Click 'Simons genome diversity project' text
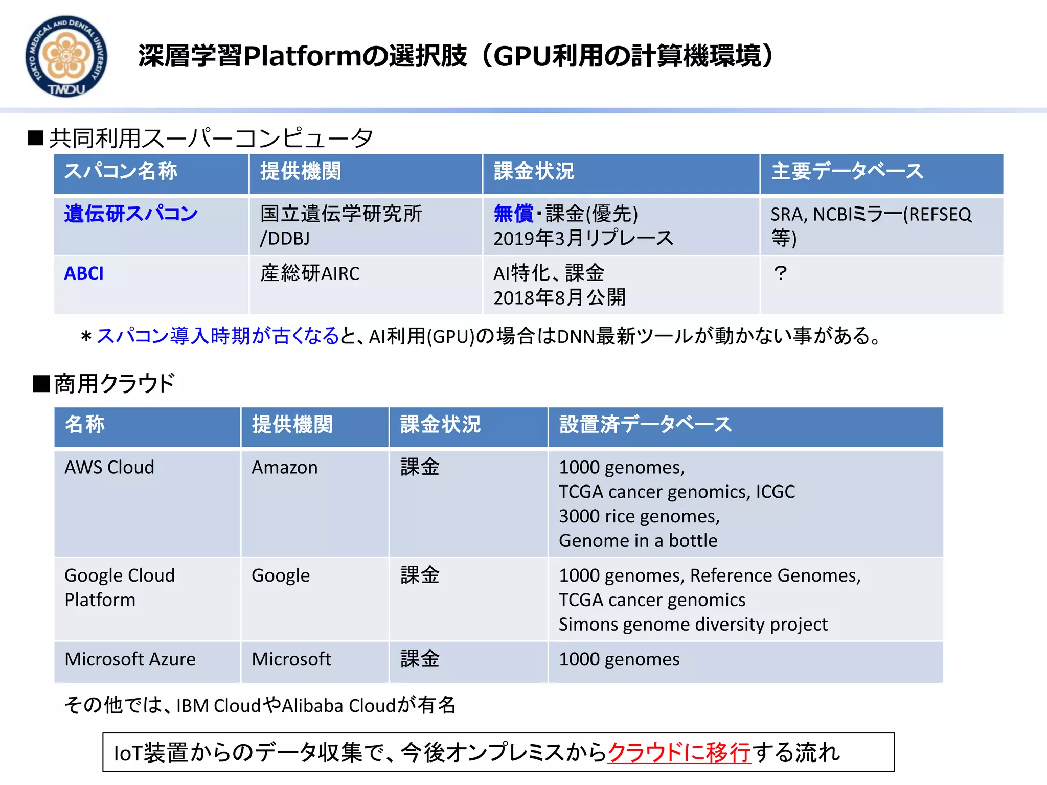The image size is (1047, 785). (693, 625)
